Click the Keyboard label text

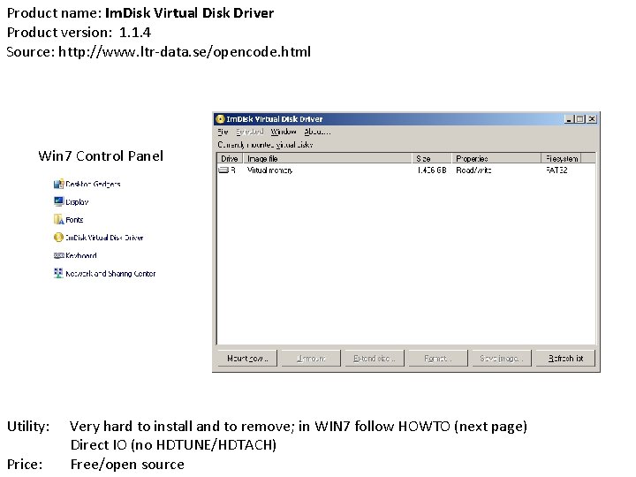tap(81, 255)
